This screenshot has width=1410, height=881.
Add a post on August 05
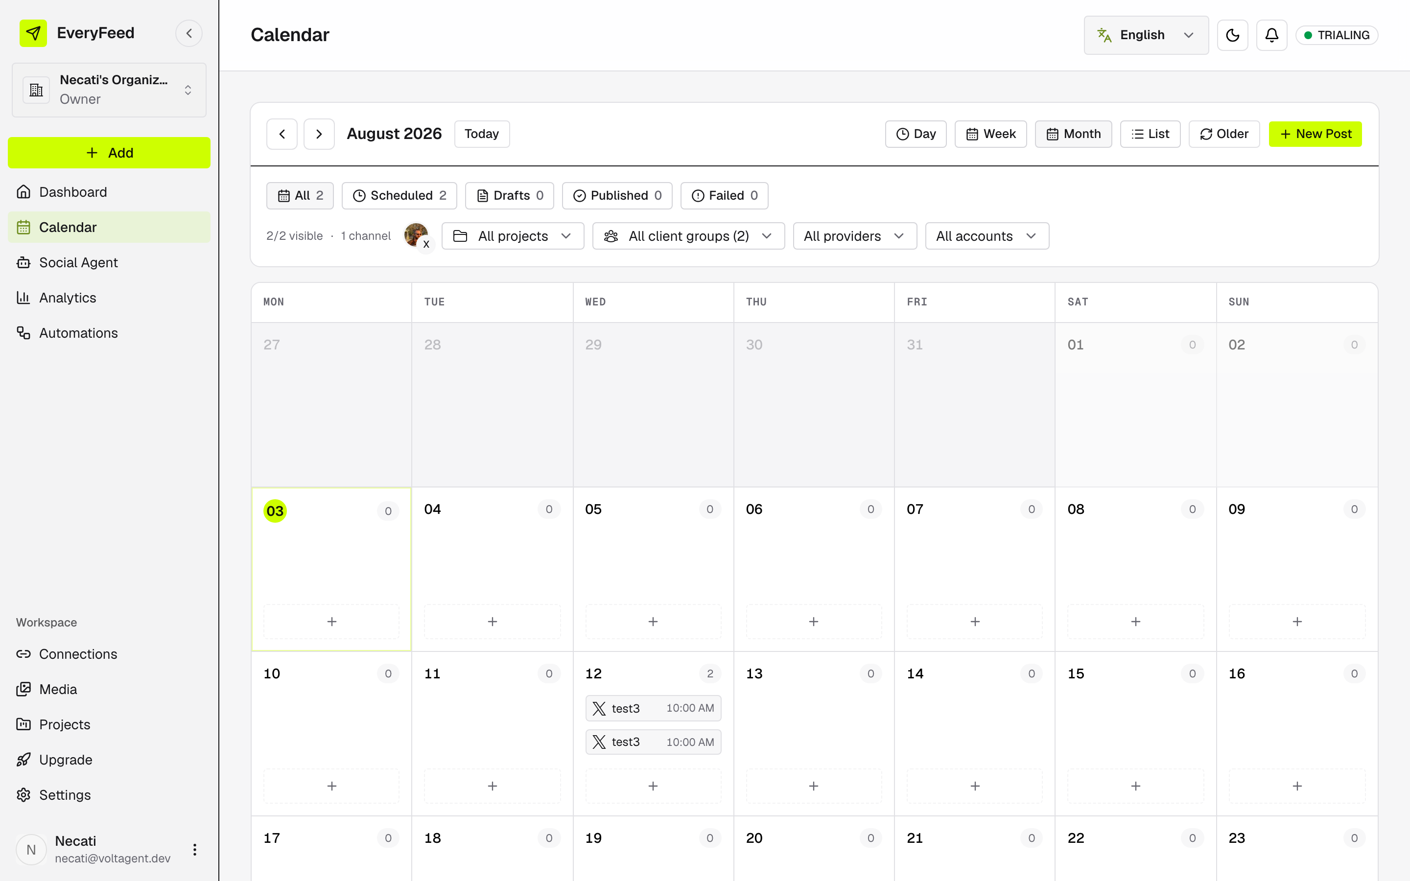pos(653,622)
